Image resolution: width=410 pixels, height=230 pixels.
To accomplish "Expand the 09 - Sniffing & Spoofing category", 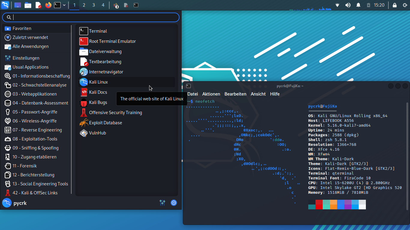I will pyautogui.click(x=35, y=148).
